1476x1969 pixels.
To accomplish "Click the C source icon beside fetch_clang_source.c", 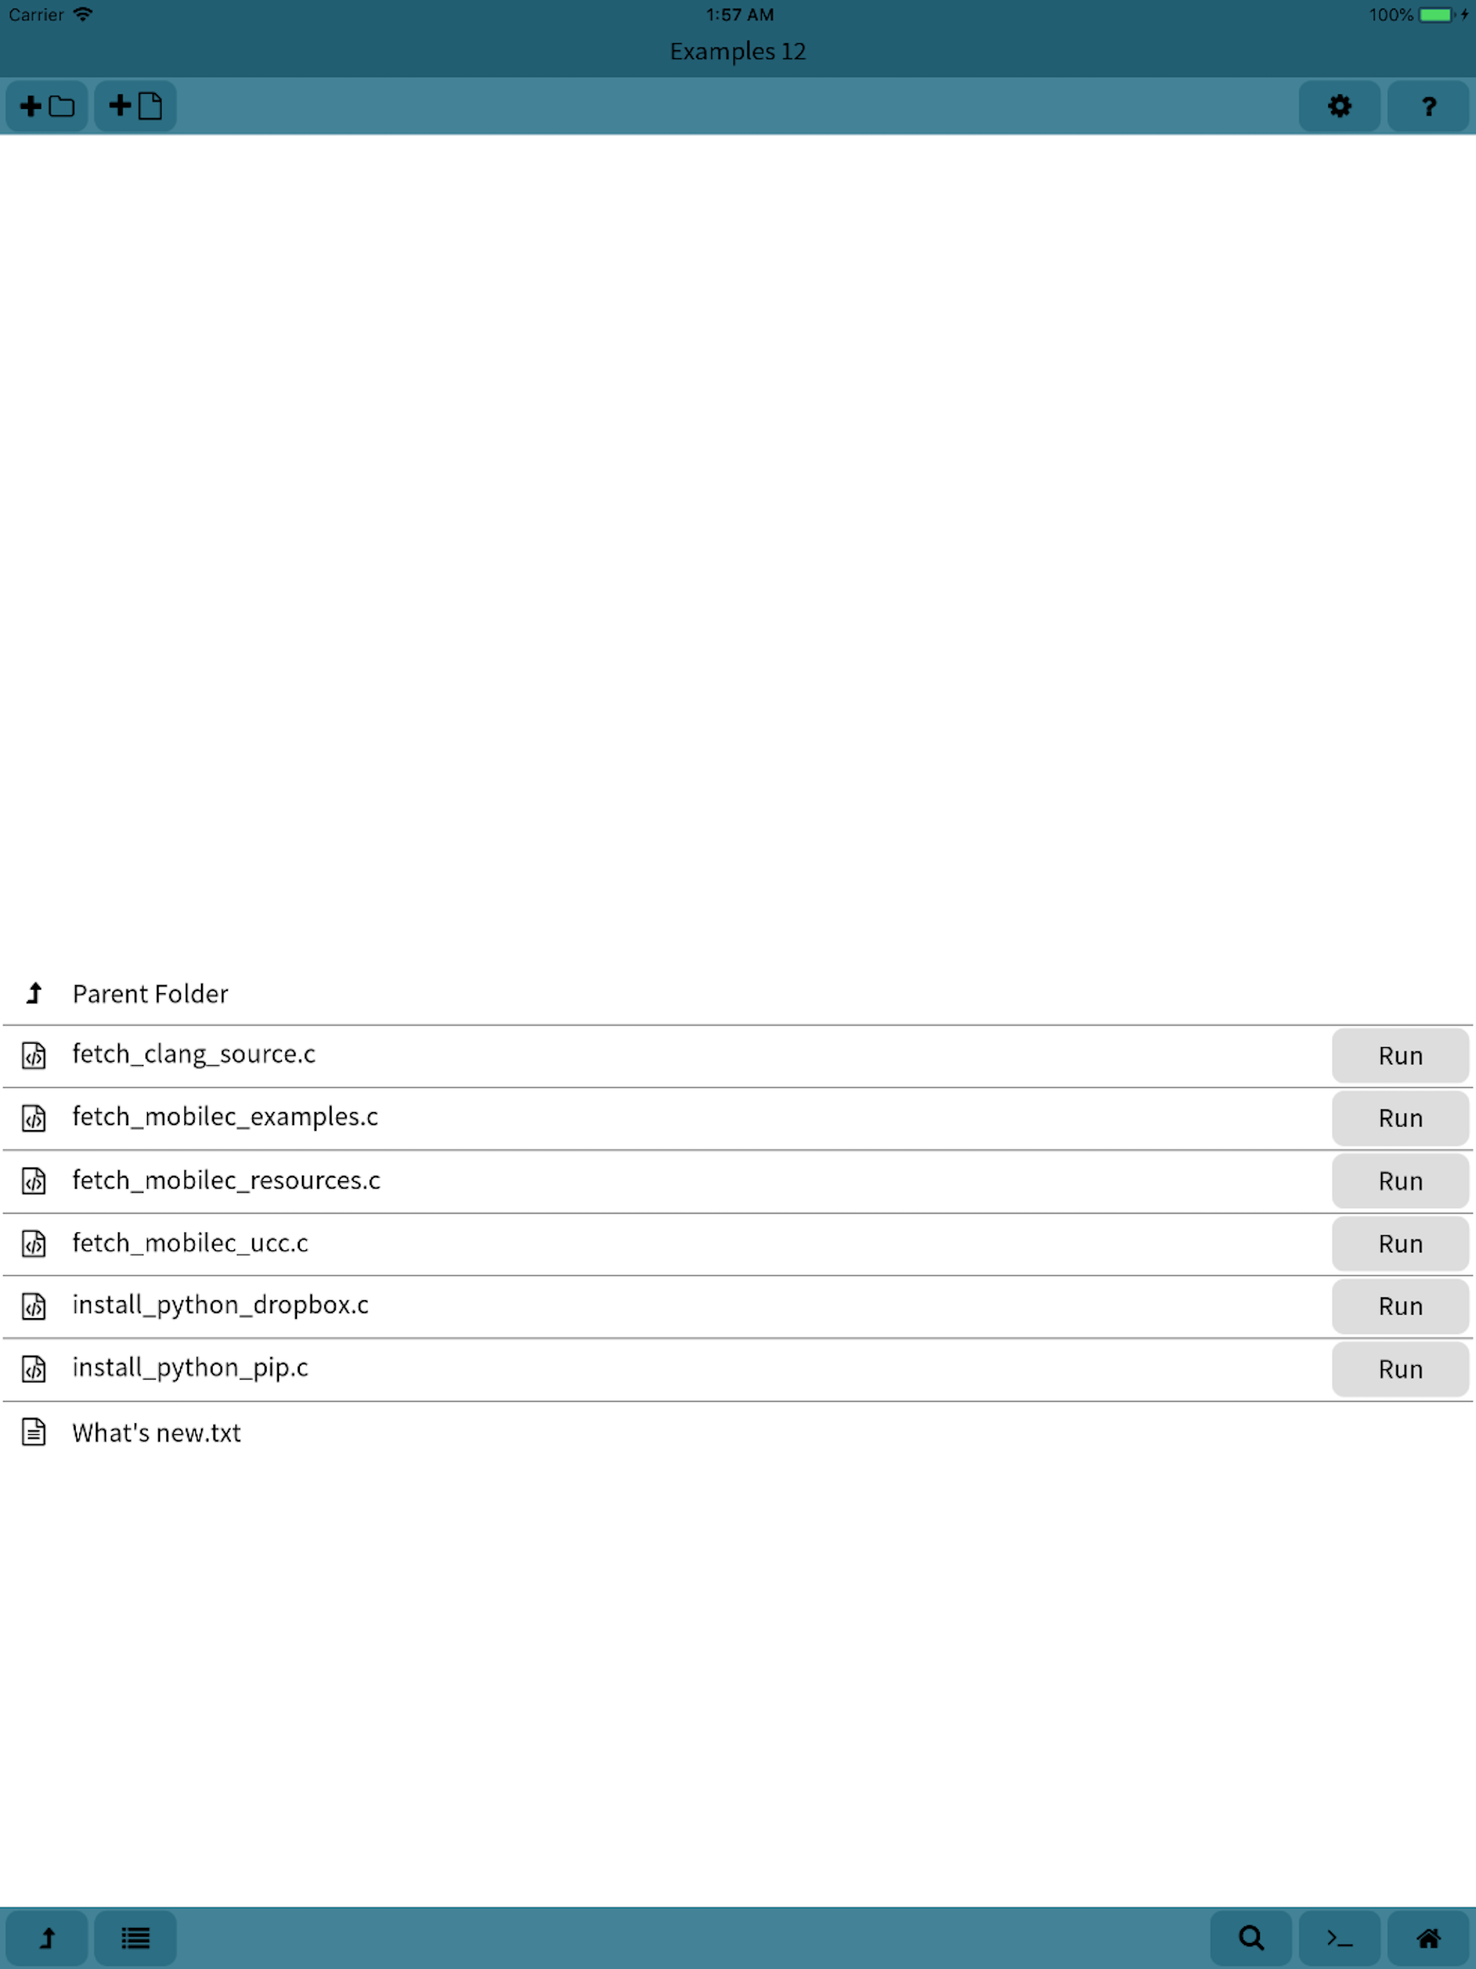I will pos(34,1056).
